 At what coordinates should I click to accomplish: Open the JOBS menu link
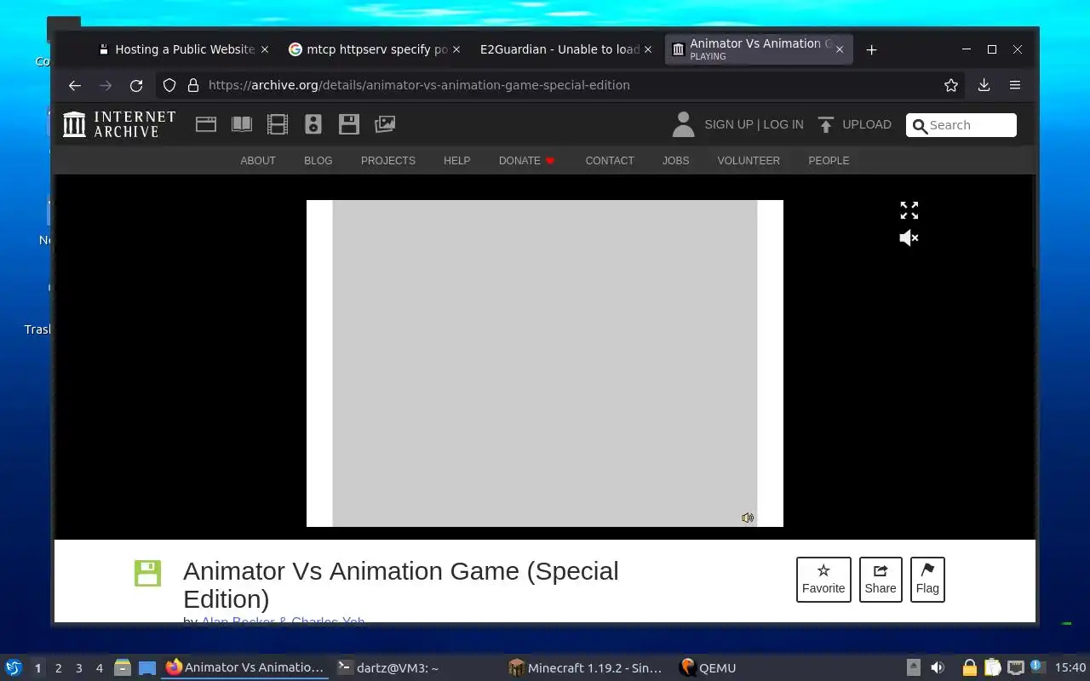(676, 161)
